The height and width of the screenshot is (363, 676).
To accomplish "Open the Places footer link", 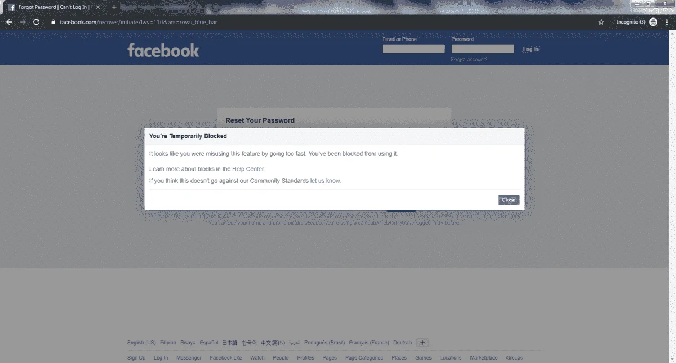I will [x=399, y=358].
